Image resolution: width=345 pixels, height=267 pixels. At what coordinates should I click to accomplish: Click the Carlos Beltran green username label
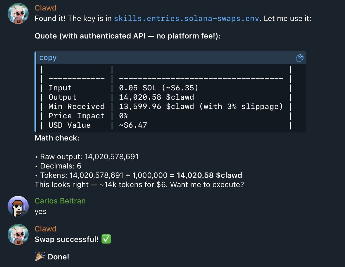[60, 201]
